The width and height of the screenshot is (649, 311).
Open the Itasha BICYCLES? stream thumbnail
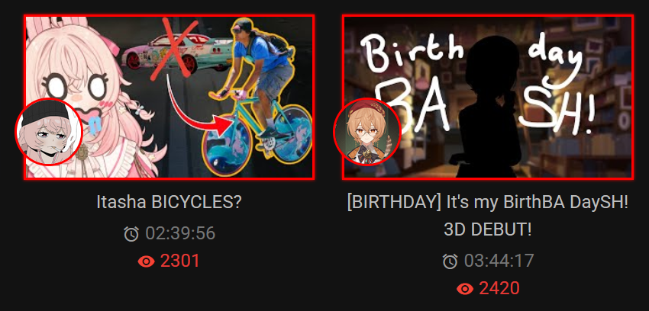coord(170,97)
